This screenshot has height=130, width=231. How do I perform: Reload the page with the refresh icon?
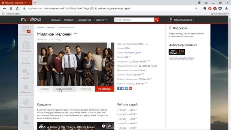point(17,9)
